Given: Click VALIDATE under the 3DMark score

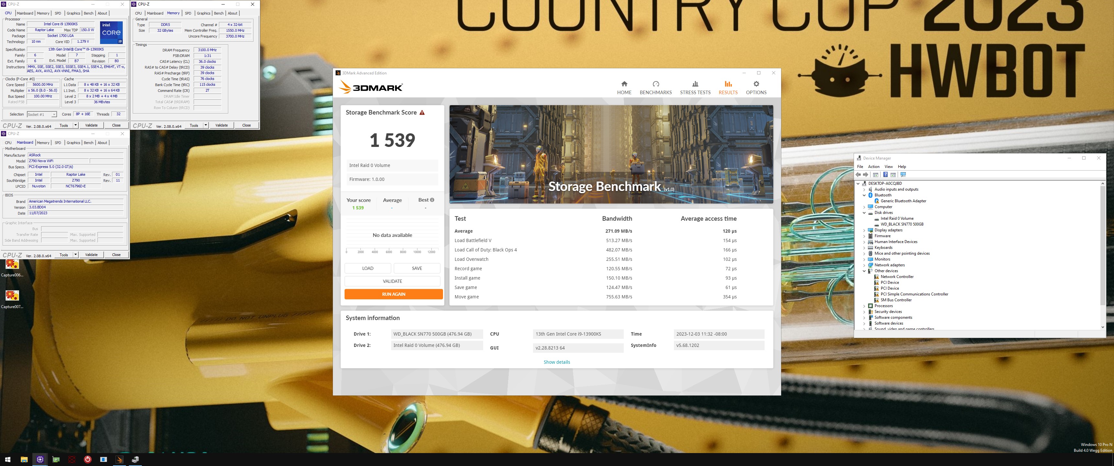Looking at the screenshot, I should coord(392,282).
